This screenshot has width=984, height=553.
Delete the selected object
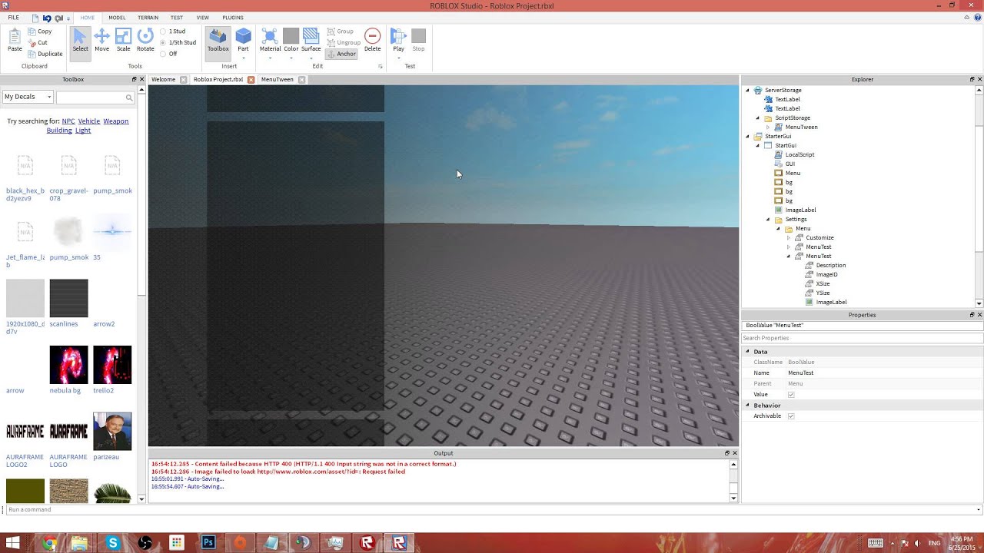point(372,41)
